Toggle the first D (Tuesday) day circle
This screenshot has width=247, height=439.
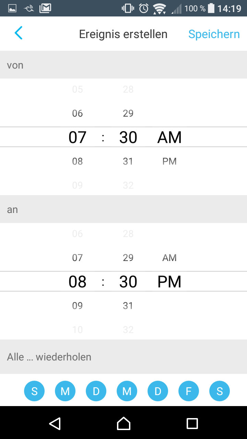coord(96,391)
